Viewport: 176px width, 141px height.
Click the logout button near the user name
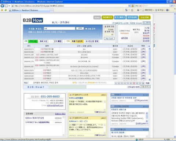click(147, 23)
